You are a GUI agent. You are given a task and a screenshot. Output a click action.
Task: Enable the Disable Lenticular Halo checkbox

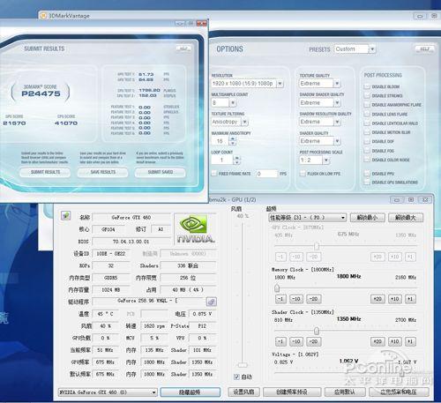coord(367,123)
